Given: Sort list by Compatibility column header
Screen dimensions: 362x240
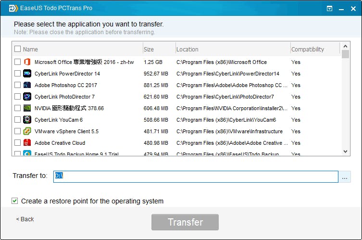Looking at the screenshot, I should coord(308,50).
